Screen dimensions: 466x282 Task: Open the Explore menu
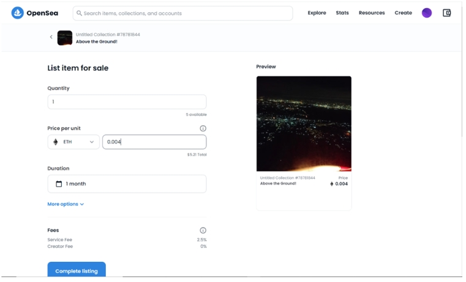pos(317,13)
